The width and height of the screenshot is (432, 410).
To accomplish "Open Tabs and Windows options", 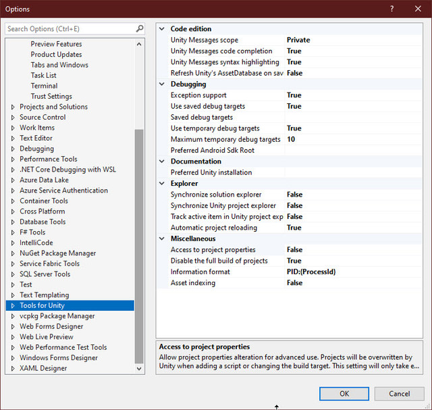I will click(x=59, y=65).
